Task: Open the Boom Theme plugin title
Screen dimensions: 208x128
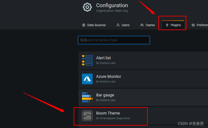Action: pyautogui.click(x=108, y=113)
